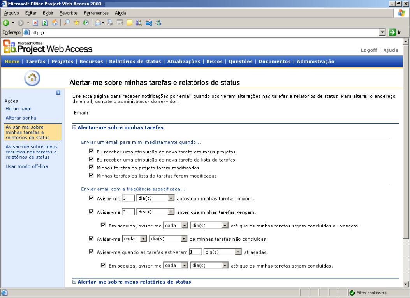Screen dimensions: 410x298
Task: Click the Windows flag throbber icon
Action: click(x=401, y=13)
